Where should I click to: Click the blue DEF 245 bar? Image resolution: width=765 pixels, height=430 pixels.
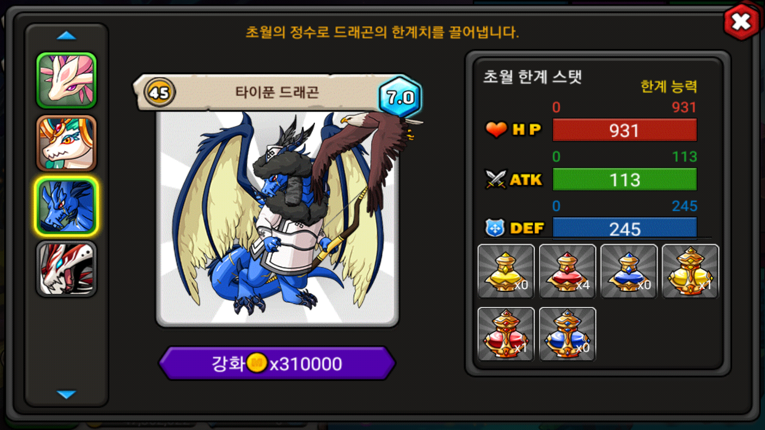625,228
